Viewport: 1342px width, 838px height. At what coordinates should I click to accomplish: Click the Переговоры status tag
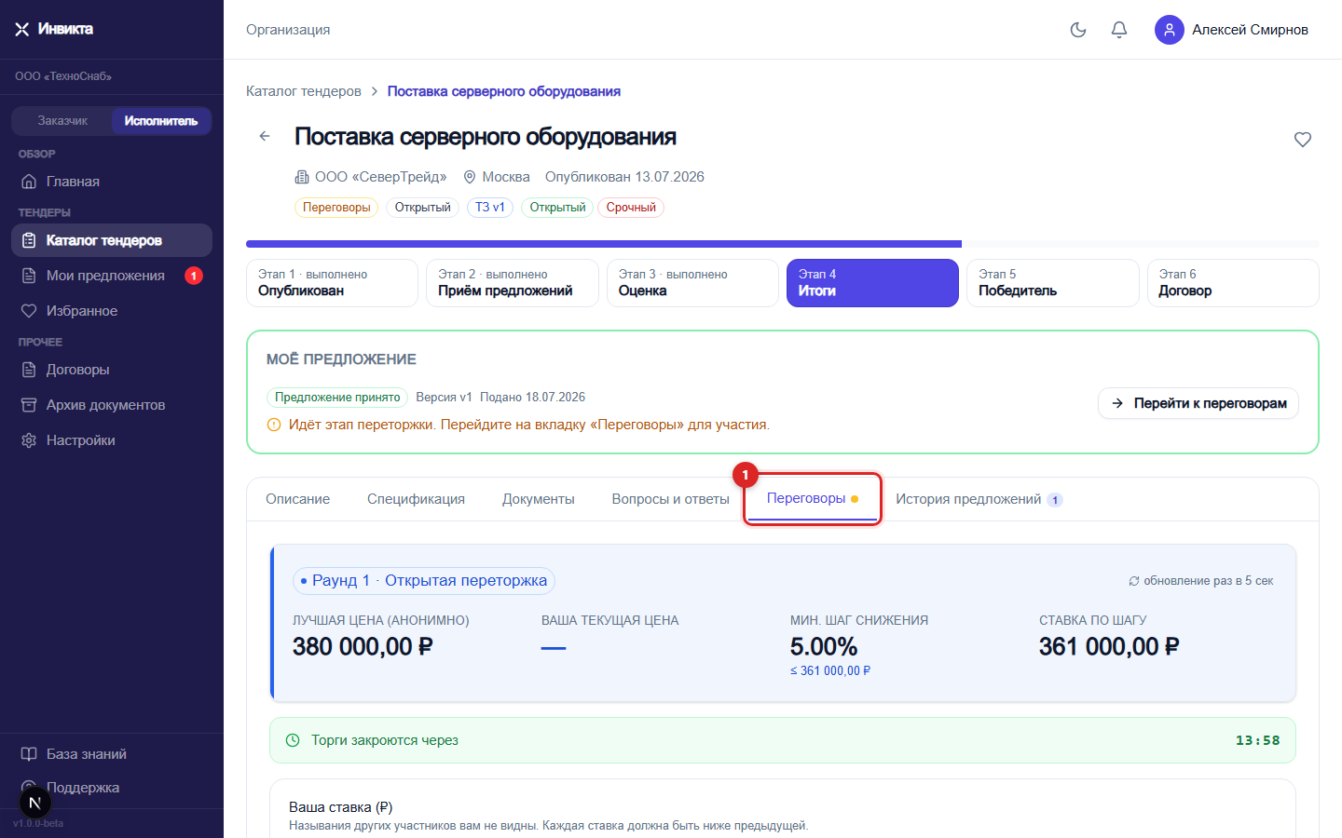point(336,208)
